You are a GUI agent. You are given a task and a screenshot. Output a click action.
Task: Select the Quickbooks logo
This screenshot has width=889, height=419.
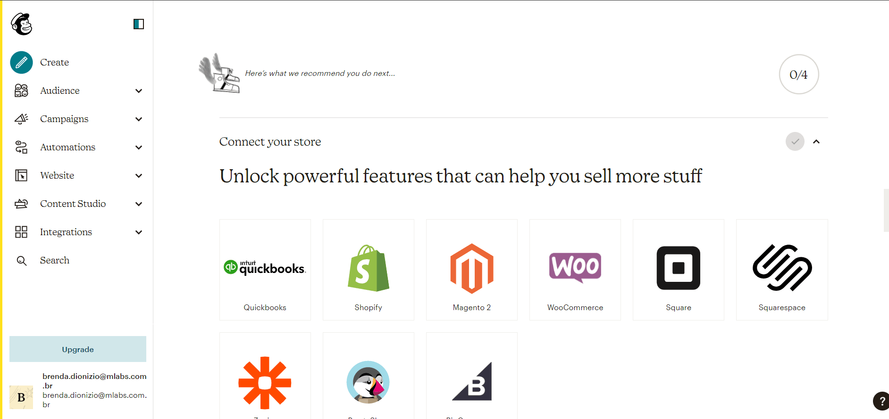(x=265, y=267)
